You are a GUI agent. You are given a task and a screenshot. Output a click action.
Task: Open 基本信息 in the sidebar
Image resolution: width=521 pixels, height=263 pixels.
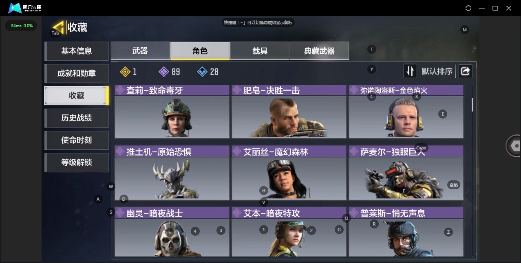coord(77,51)
